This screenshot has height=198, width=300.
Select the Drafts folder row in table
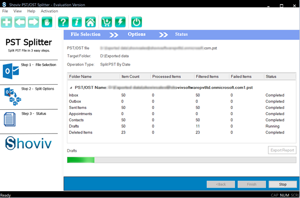pos(181,126)
